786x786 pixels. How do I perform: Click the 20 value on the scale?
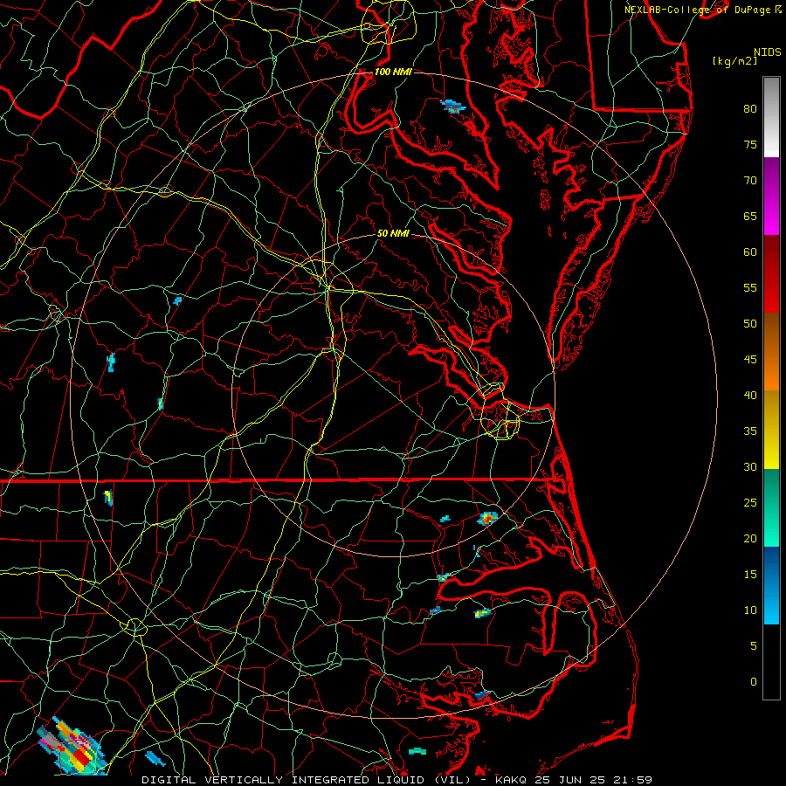(750, 538)
